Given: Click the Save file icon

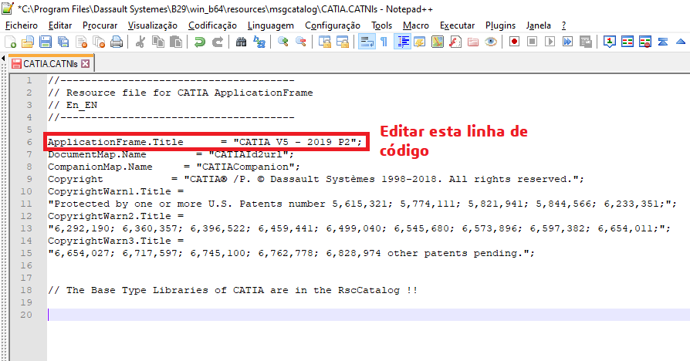Looking at the screenshot, I should 45,42.
